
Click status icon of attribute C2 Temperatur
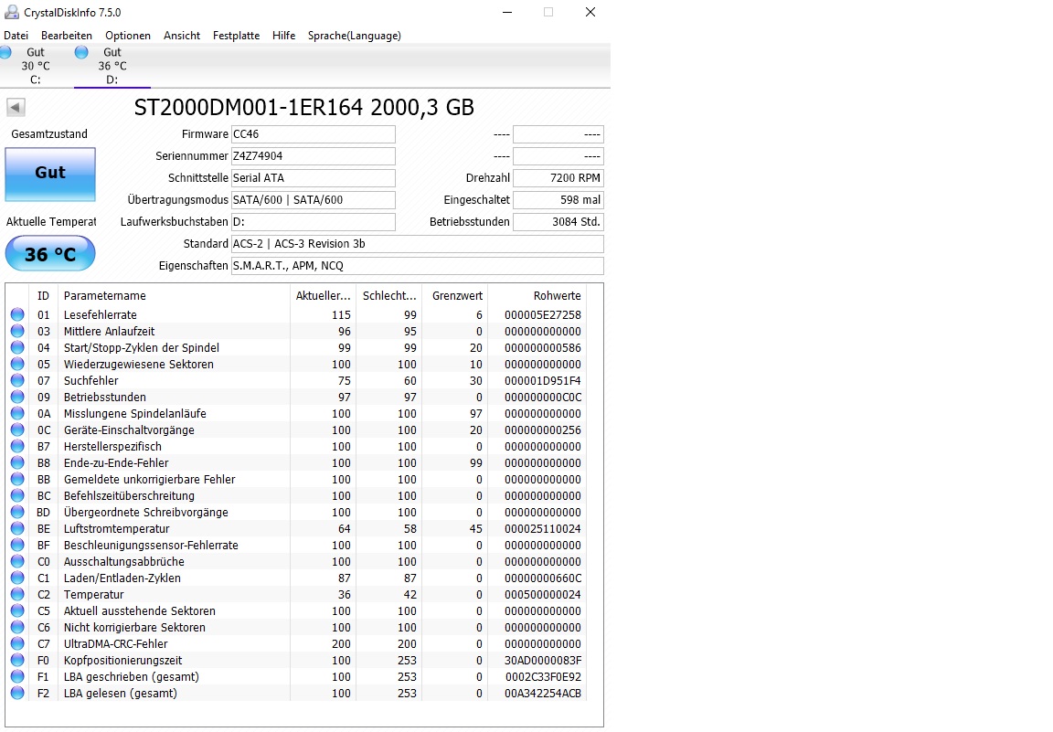click(x=17, y=594)
